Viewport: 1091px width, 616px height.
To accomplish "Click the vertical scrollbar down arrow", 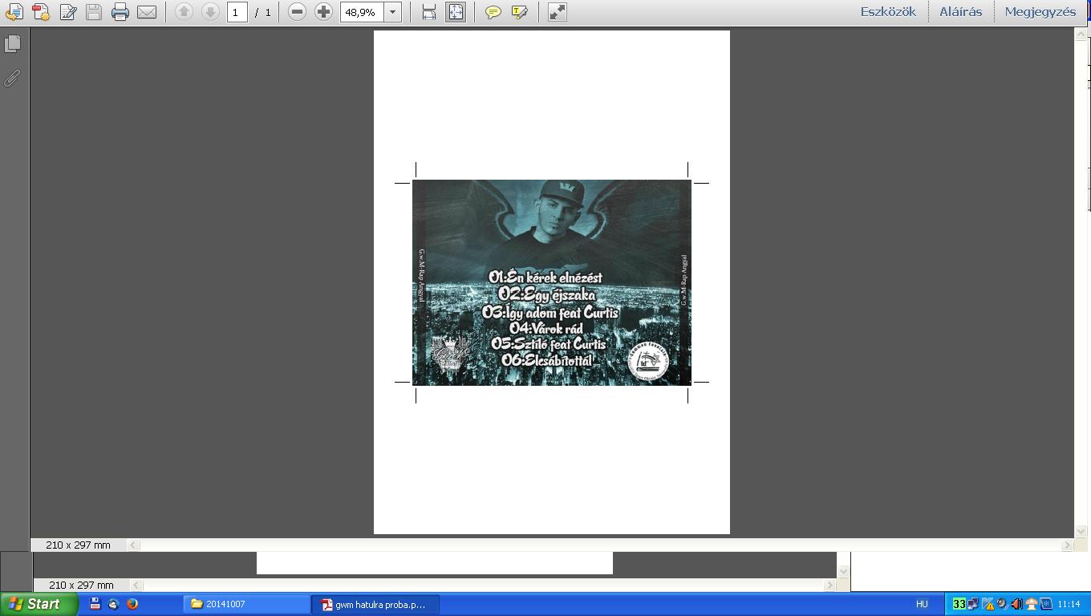I will coord(1081,531).
